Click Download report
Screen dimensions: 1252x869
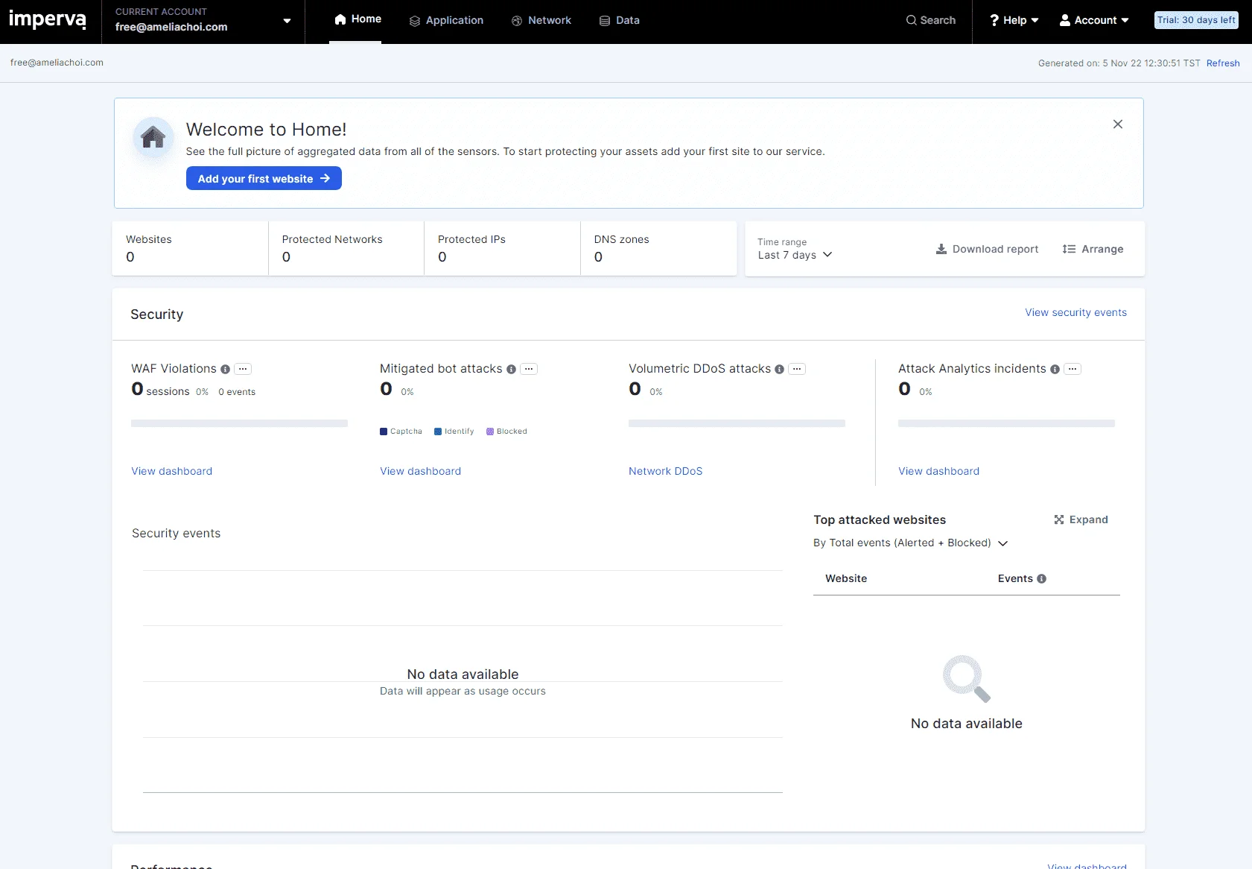(987, 249)
